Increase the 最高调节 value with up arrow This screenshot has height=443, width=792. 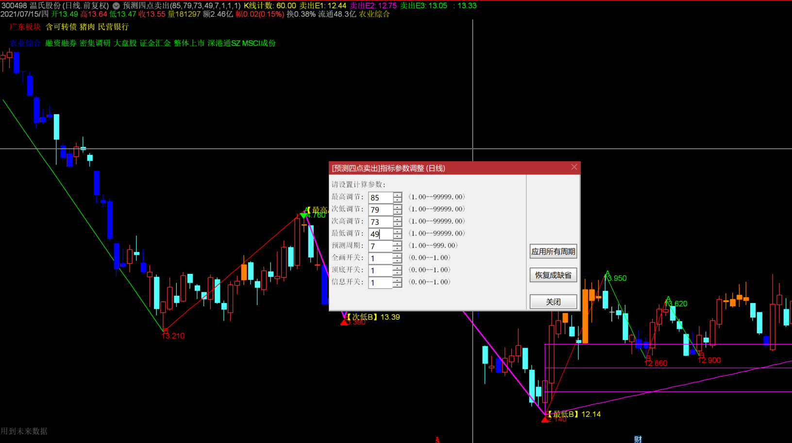click(398, 195)
